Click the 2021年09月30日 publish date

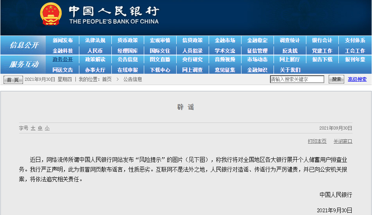[335, 128]
